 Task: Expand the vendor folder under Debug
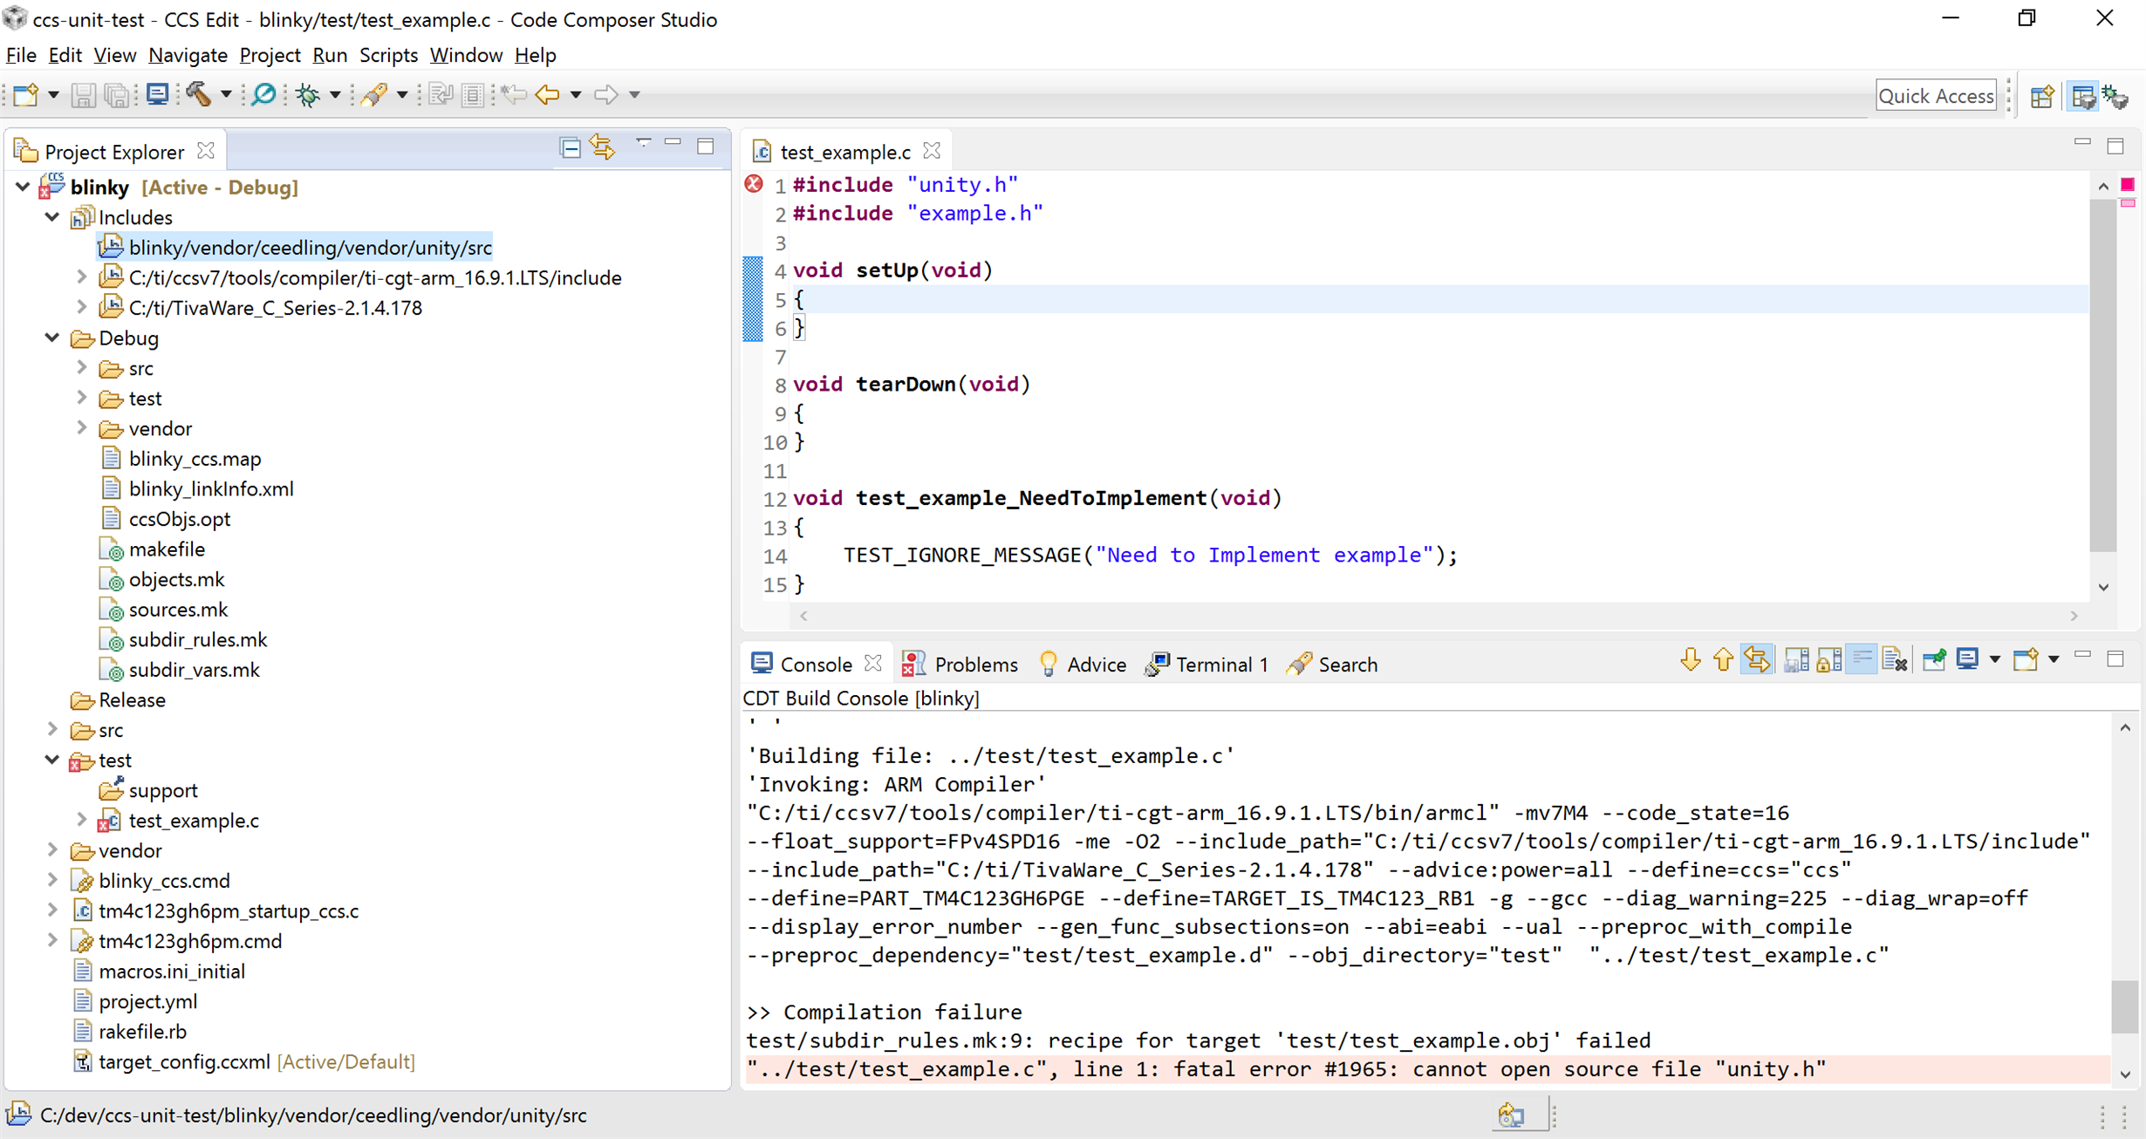point(81,428)
